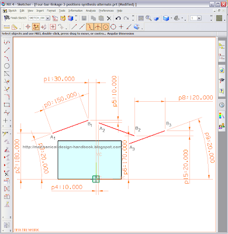Toggle the snap existing point plus option
Screen dimensions: 228x234
tap(121, 27)
